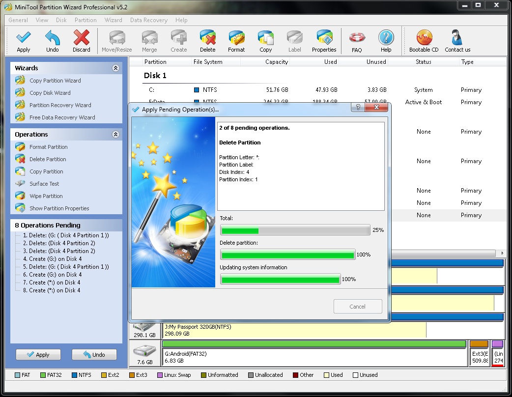Screen dimensions: 512x397
Task: Click the bottom Apply button in sidebar
Action: [x=38, y=354]
